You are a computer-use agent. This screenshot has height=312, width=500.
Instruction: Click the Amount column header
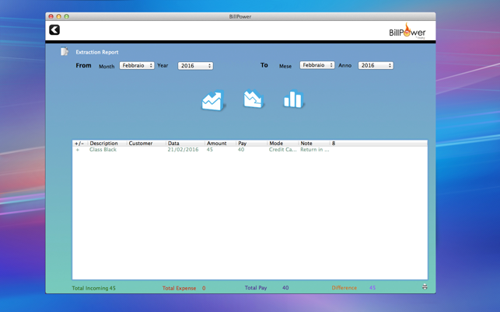(x=220, y=144)
